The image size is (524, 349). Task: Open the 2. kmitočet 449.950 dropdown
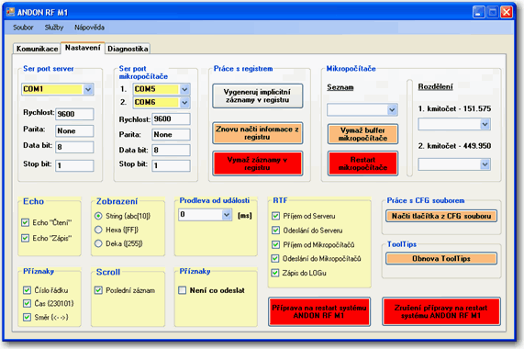[485, 164]
